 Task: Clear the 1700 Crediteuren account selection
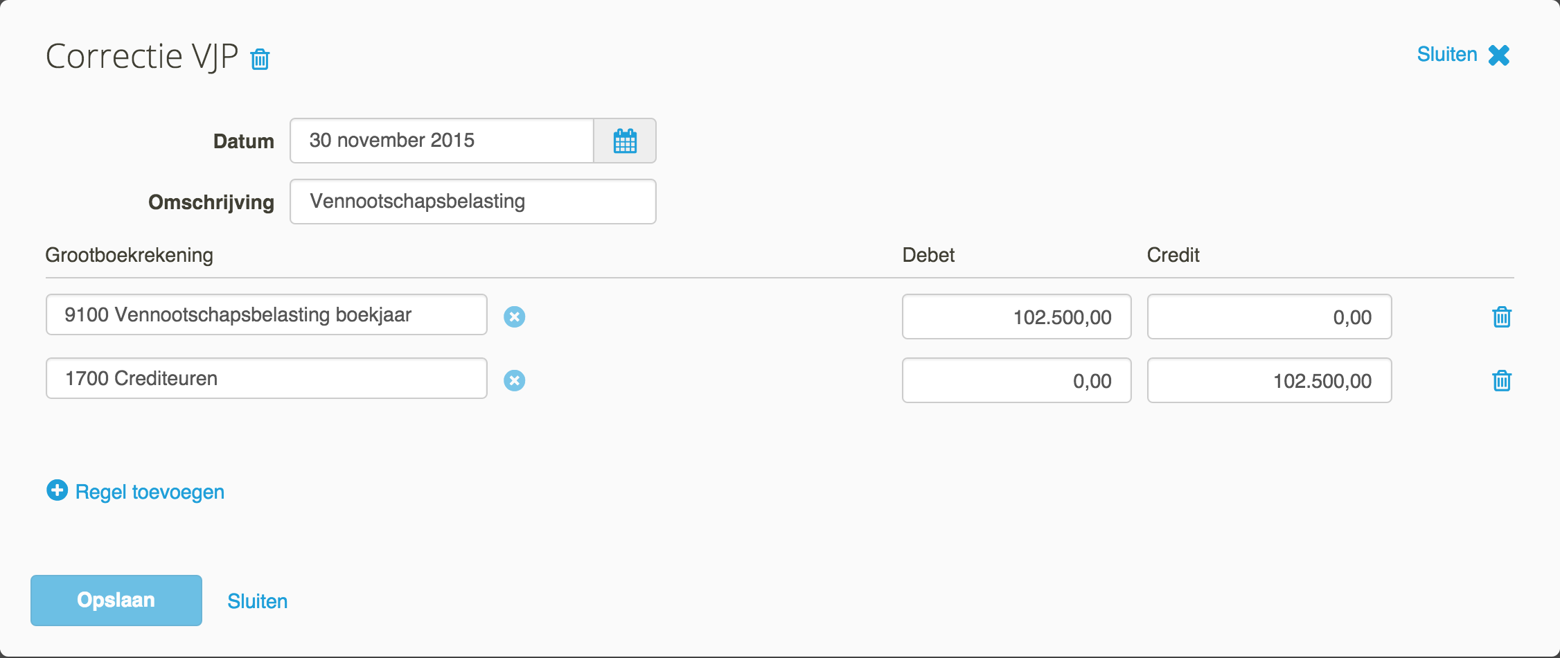coord(514,380)
